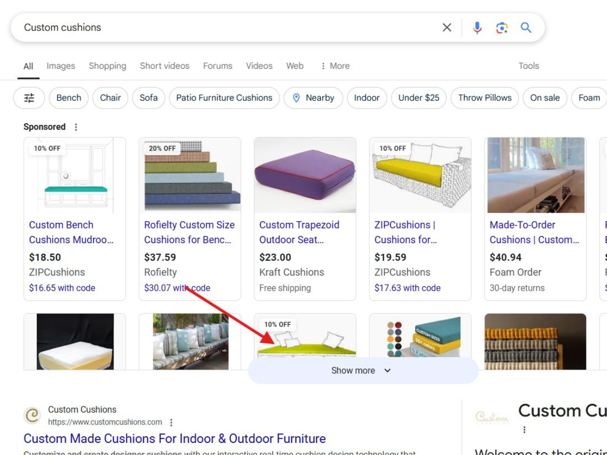607x455 pixels.
Task: Toggle the Nearby location filter
Action: click(x=313, y=98)
